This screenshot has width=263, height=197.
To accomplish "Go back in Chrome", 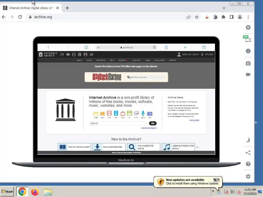I will click(x=4, y=17).
